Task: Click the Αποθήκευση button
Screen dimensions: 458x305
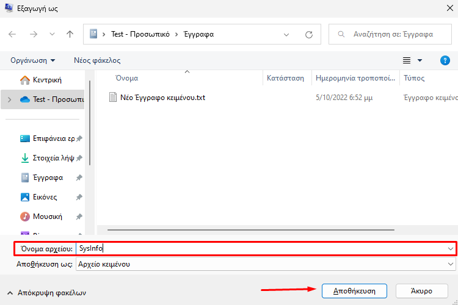Action: 354,291
